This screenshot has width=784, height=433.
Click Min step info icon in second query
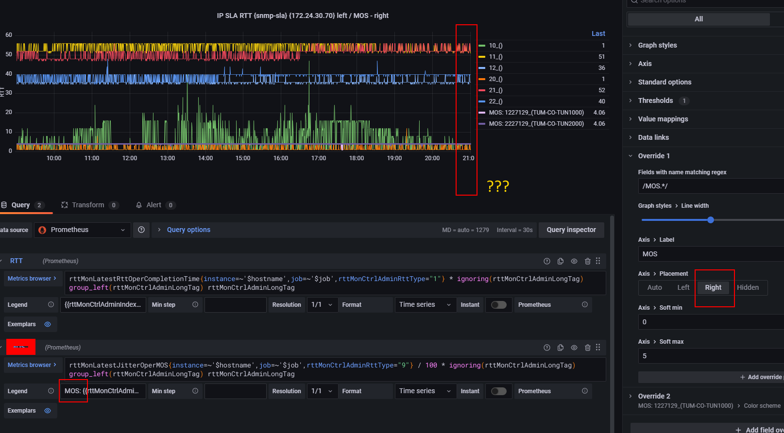195,391
